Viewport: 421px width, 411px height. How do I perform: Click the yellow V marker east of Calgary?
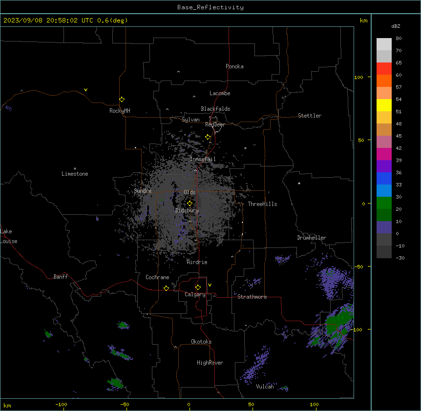click(x=210, y=285)
